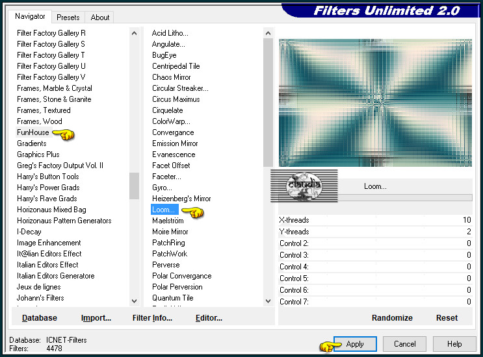The width and height of the screenshot is (483, 357).
Task: Click the effects list scrollbar thumb
Action: 268,103
